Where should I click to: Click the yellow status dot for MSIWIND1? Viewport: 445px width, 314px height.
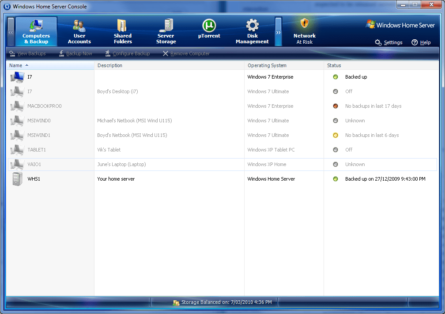coord(336,135)
